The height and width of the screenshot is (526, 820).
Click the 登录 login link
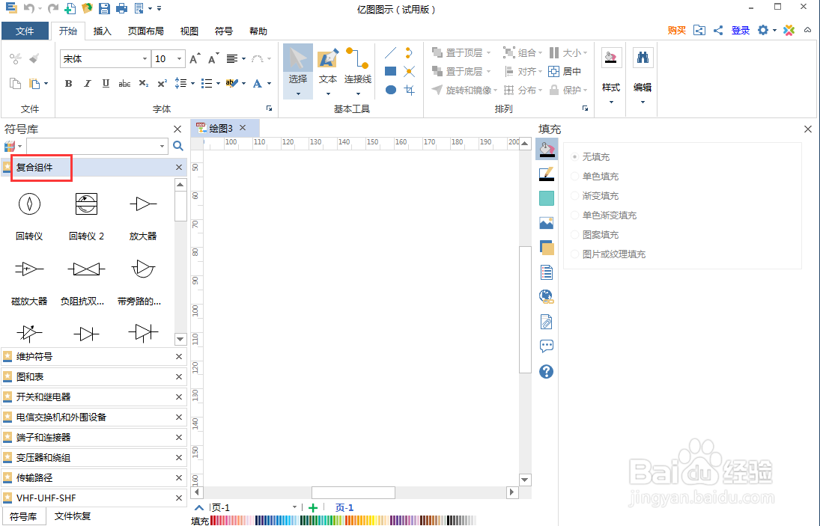coord(741,30)
